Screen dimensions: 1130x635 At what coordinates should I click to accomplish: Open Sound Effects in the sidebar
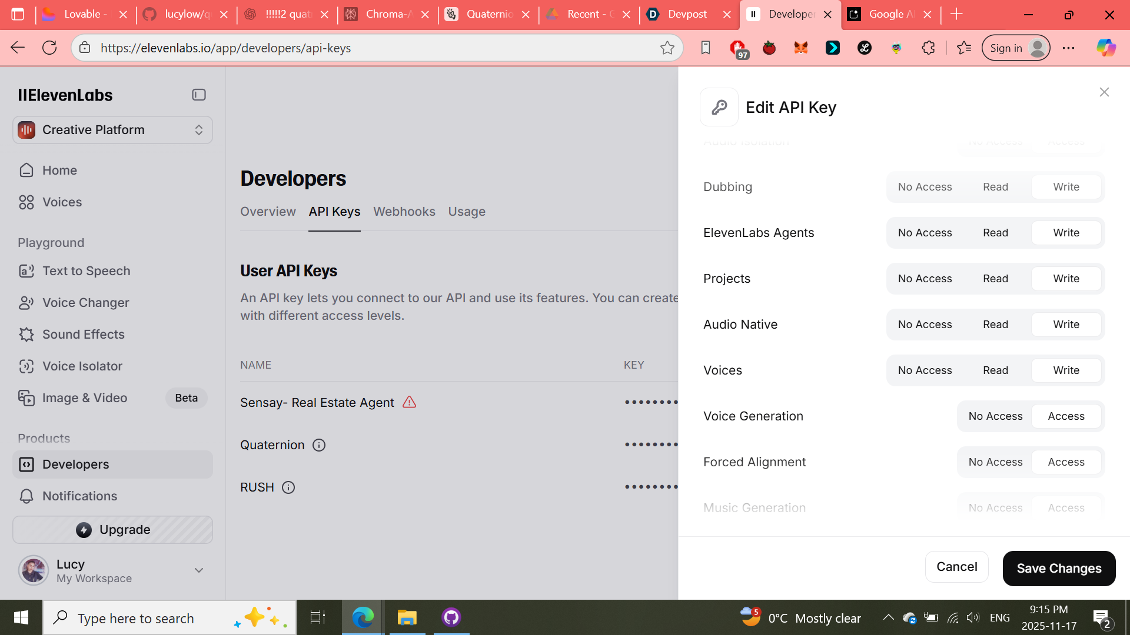[x=83, y=334]
